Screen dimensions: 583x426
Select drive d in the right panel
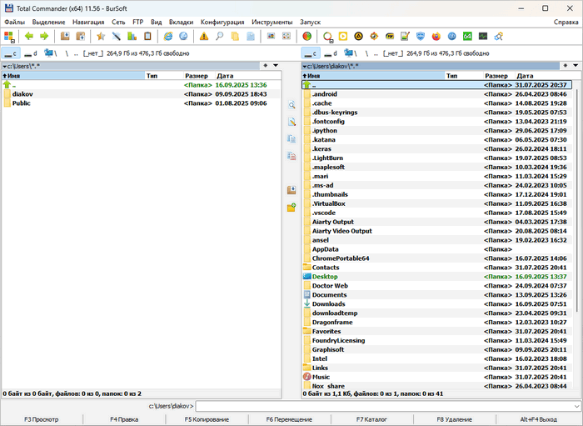331,53
